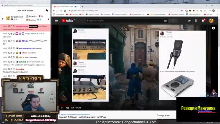Open the #Разоблачение hashtag link
The height and width of the screenshot is (124, 220).
click(70, 114)
